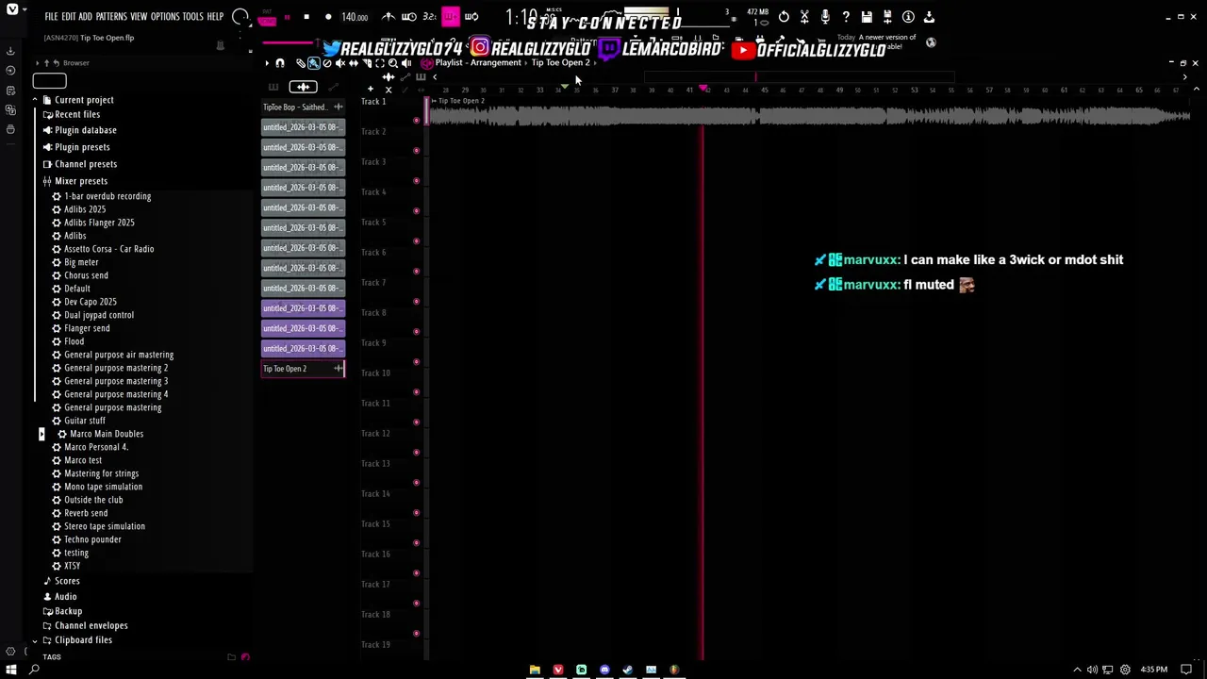Select the Select-region tool in playlist
The height and width of the screenshot is (679, 1207).
380,63
